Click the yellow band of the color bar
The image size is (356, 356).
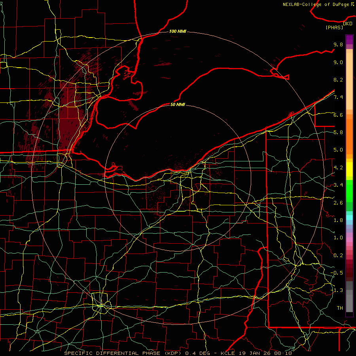(349, 169)
